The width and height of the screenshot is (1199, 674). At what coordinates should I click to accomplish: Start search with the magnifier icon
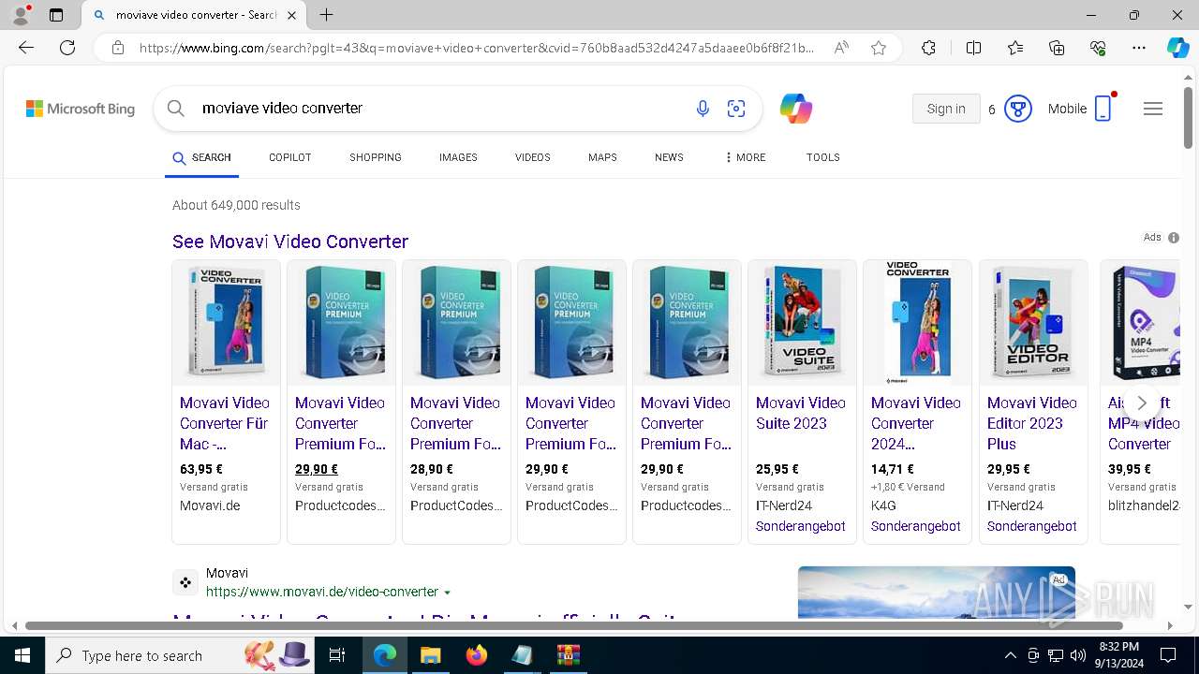coord(175,109)
